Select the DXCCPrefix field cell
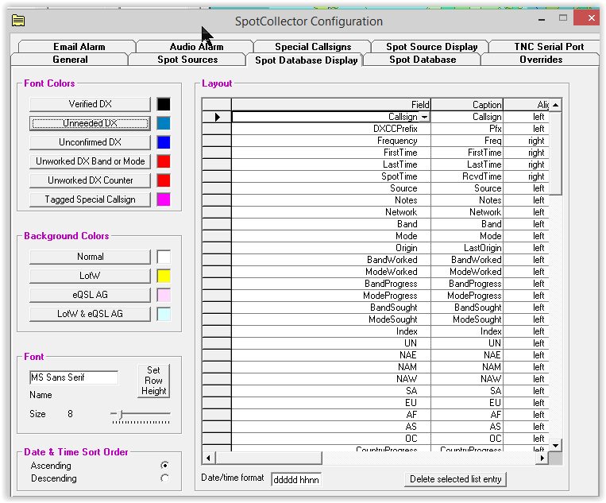The height and width of the screenshot is (503, 606). [331, 129]
